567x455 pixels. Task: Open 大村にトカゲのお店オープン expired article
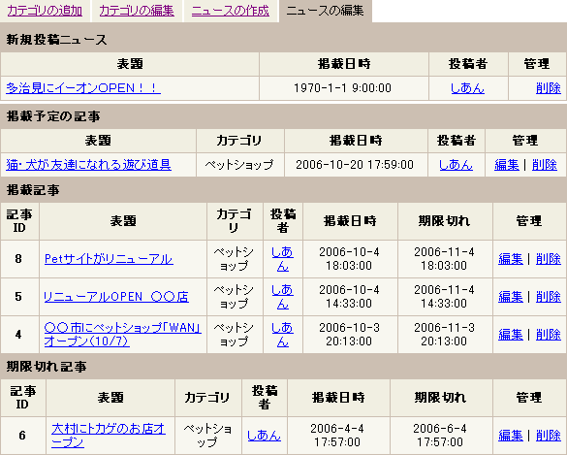point(109,436)
